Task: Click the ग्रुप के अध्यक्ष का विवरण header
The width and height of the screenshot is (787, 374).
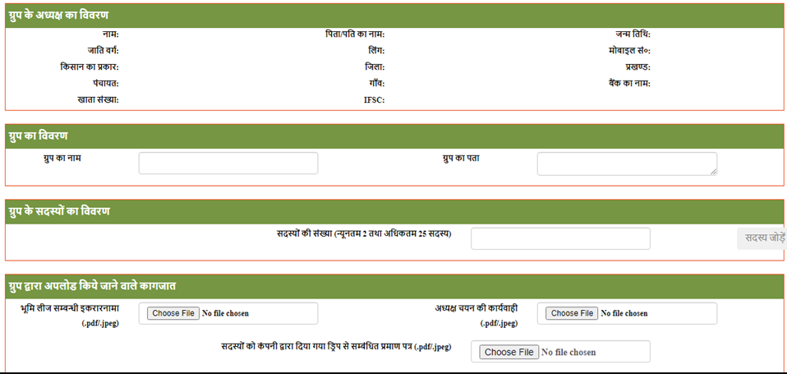Action: point(394,16)
